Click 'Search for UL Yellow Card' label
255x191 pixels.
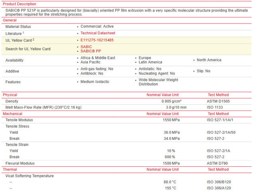click(x=28, y=49)
